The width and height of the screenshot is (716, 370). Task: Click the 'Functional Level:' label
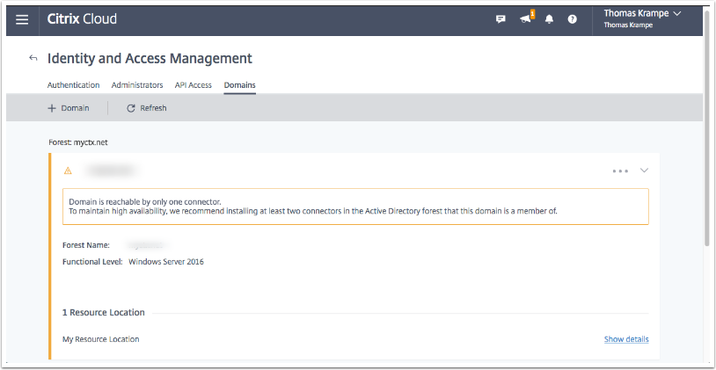(x=92, y=262)
